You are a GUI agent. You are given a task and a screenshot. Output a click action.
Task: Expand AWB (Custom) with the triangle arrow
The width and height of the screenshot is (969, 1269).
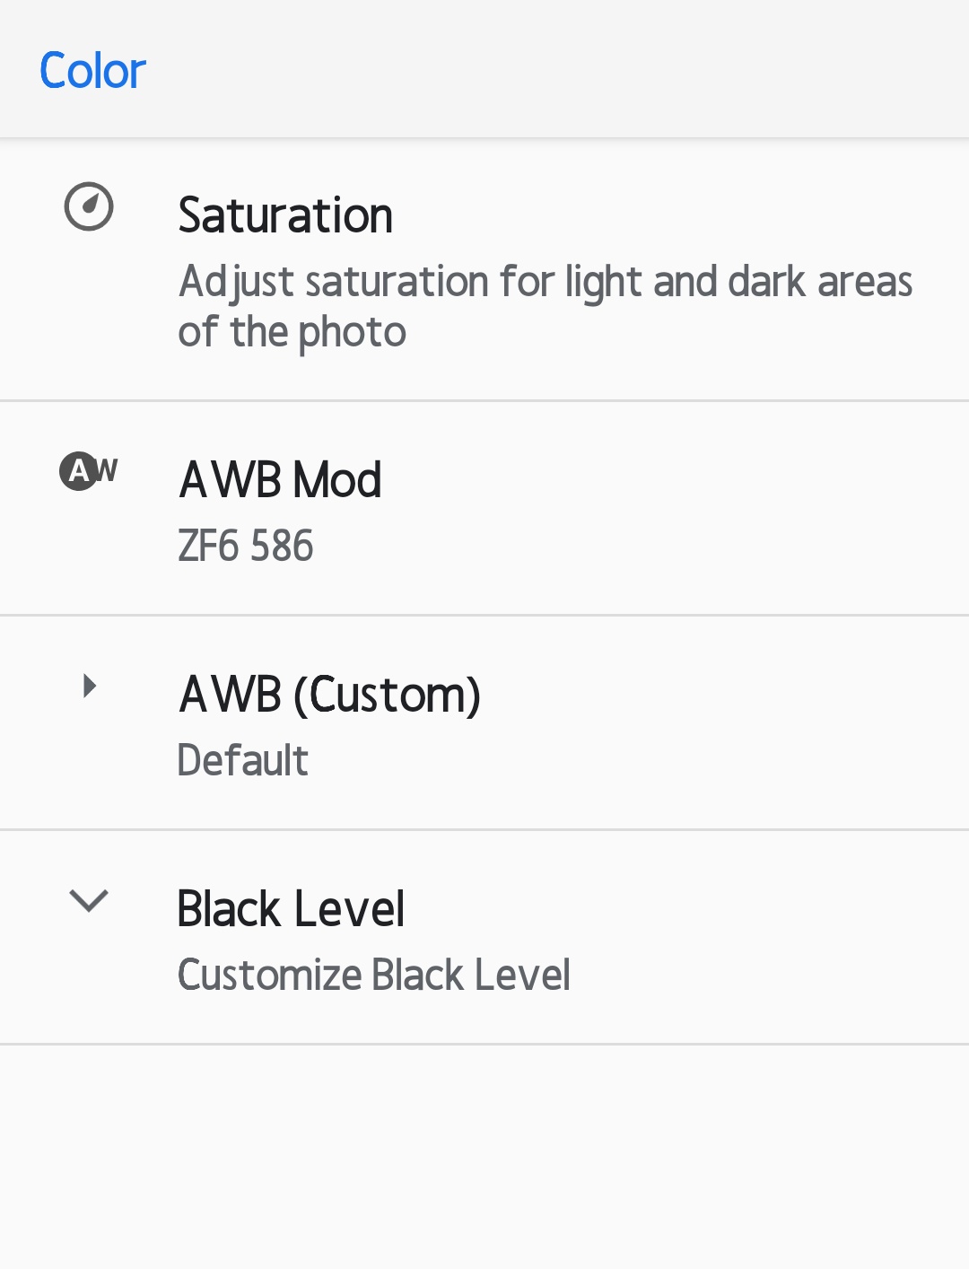point(89,687)
